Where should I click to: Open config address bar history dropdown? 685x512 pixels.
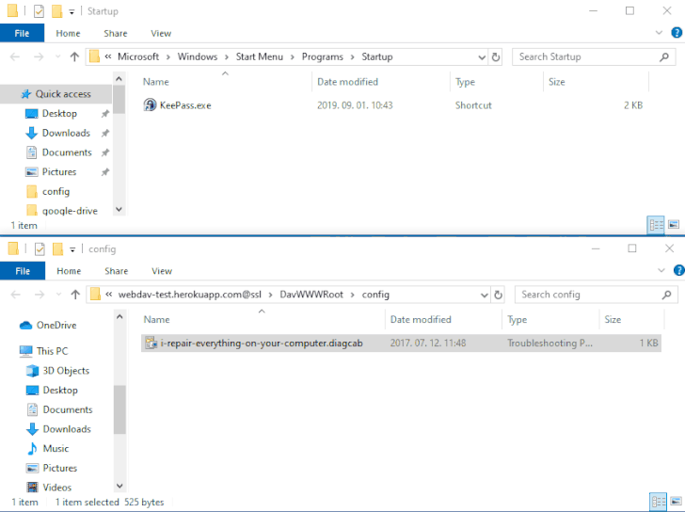[x=484, y=295]
